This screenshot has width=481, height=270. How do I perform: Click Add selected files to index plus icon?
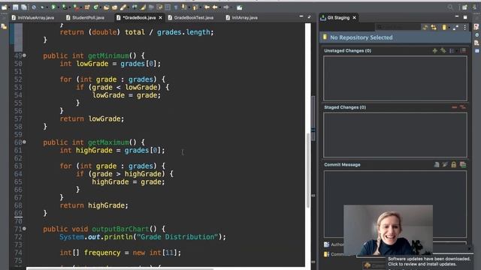click(434, 50)
